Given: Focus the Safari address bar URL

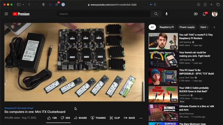Looking at the screenshot, I should click(x=113, y=5).
